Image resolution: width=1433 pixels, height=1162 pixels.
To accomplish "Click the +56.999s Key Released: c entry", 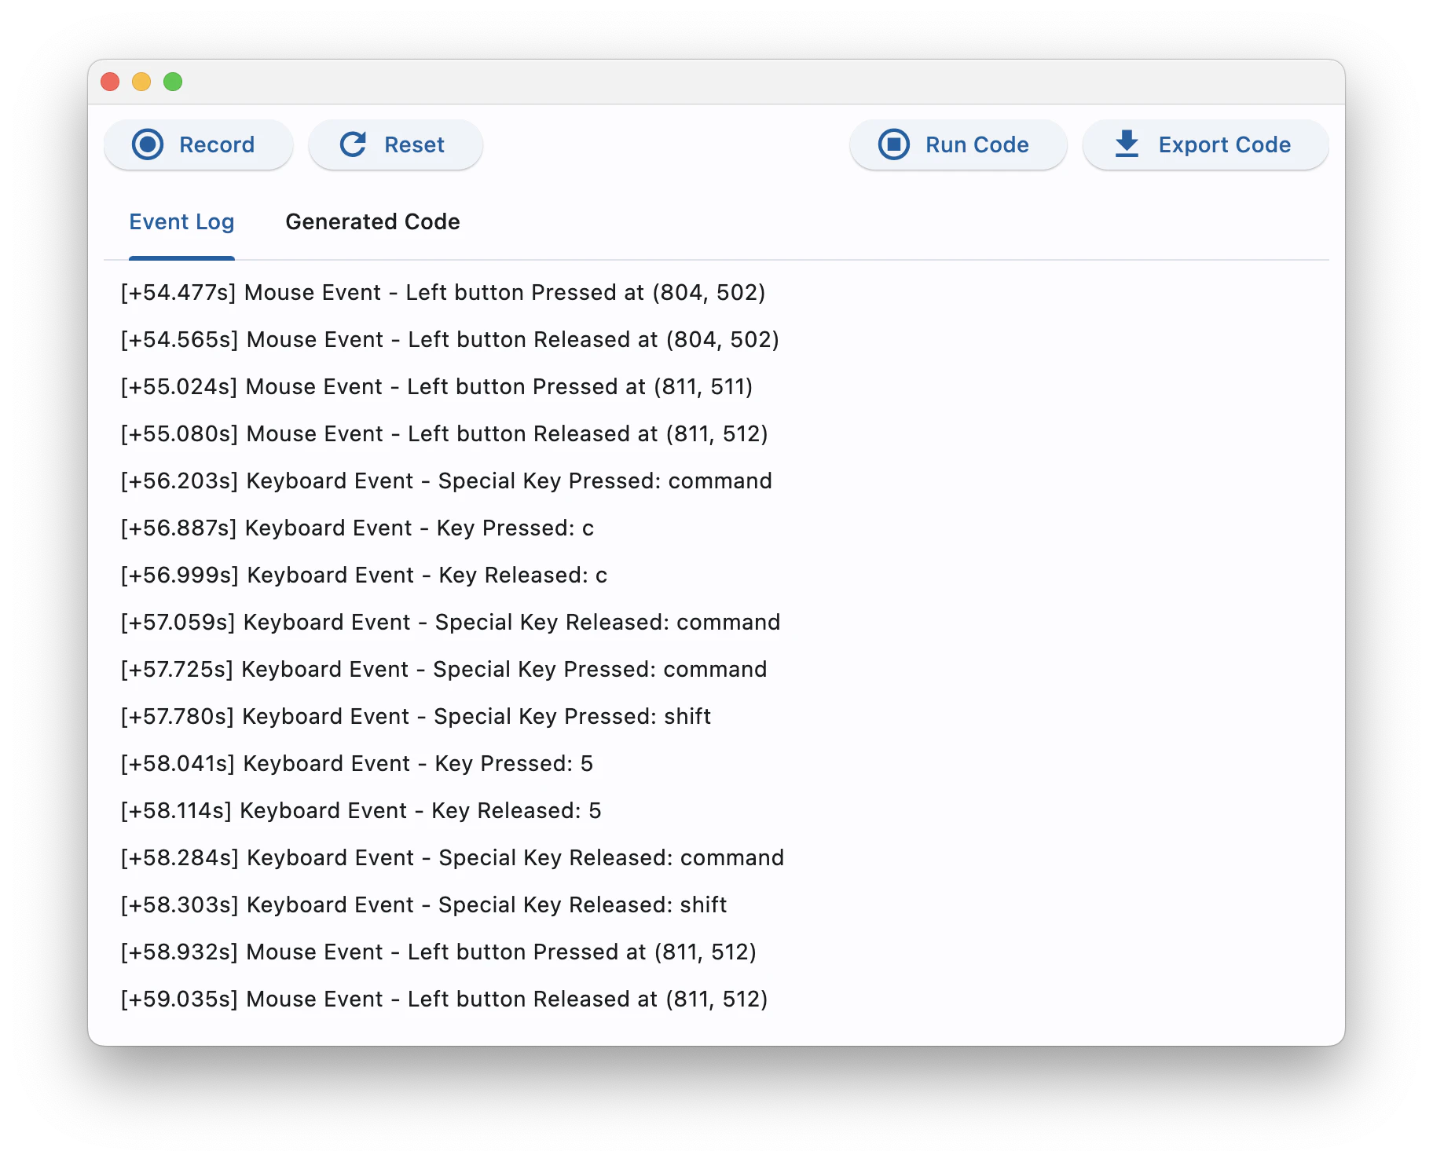I will tap(364, 576).
